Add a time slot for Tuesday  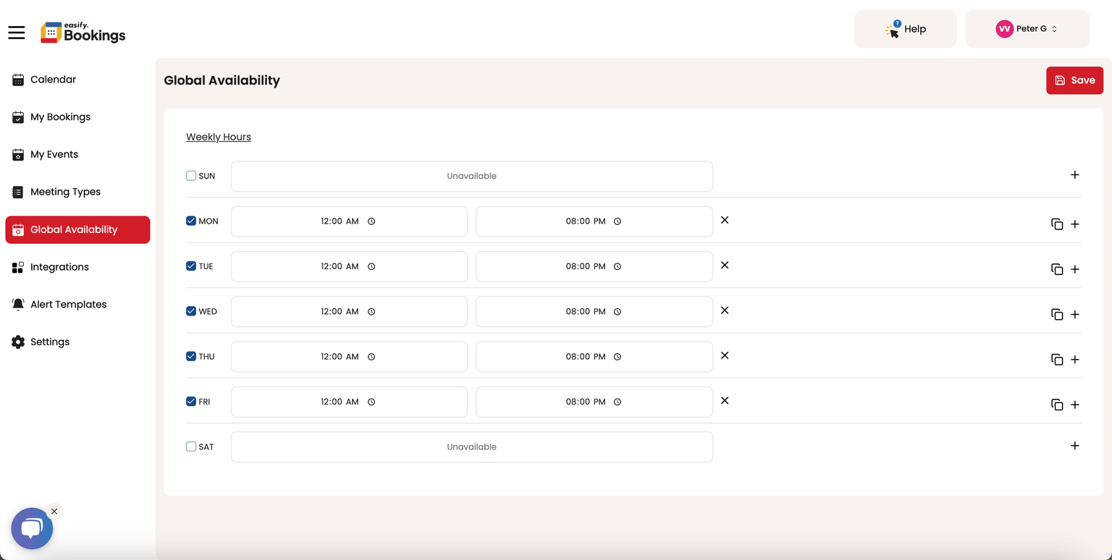pyautogui.click(x=1075, y=269)
